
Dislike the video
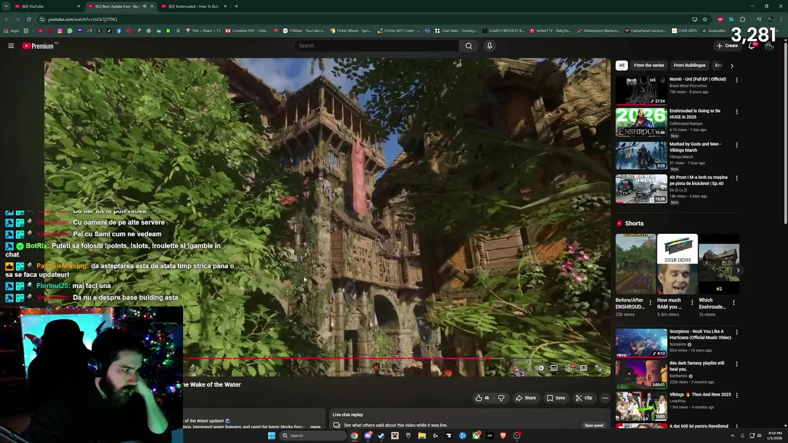pyautogui.click(x=501, y=398)
